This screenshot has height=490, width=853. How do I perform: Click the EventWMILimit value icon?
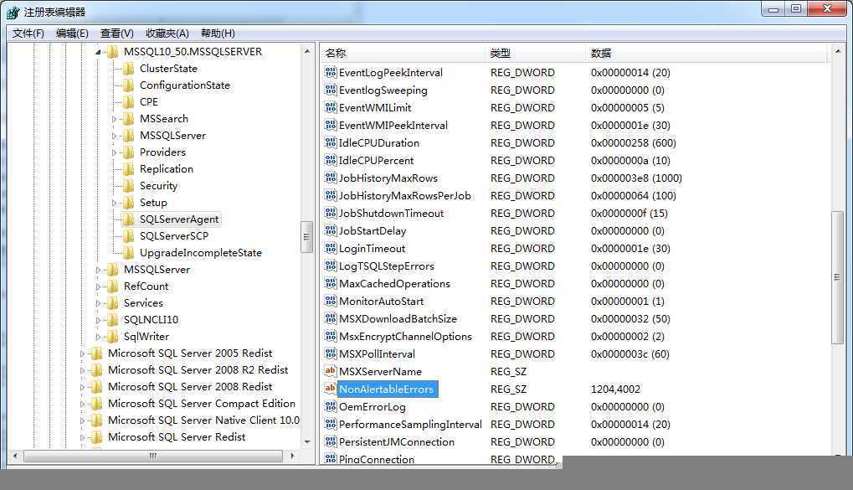[x=330, y=108]
